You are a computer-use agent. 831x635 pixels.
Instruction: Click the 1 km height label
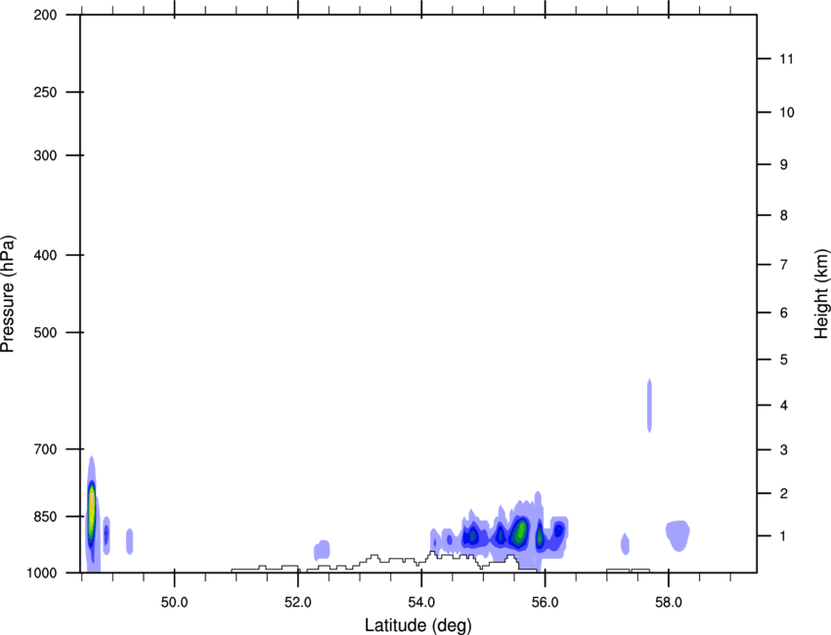click(784, 536)
